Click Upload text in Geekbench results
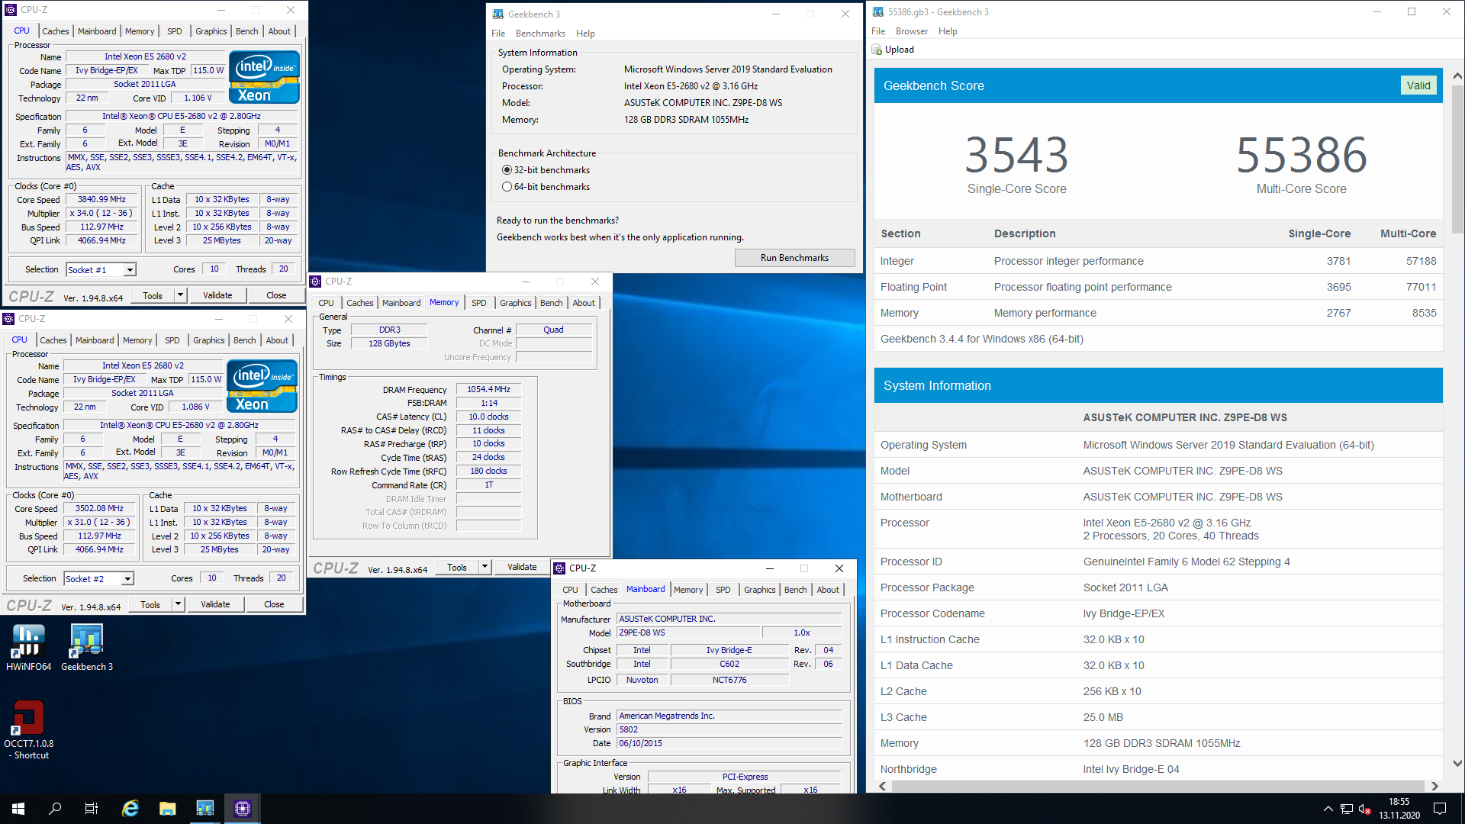Viewport: 1465px width, 824px height. 899,50
